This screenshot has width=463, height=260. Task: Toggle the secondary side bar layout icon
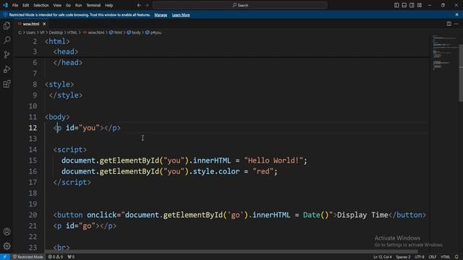[412, 5]
